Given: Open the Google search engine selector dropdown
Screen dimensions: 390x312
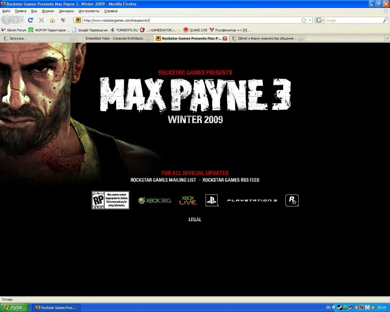Looking at the screenshot, I should pyautogui.click(x=320, y=20).
